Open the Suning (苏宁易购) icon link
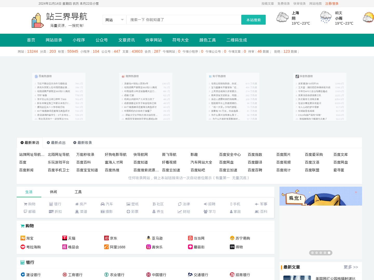Image resolution: width=374 pixels, height=280 pixels. pyautogui.click(x=232, y=238)
